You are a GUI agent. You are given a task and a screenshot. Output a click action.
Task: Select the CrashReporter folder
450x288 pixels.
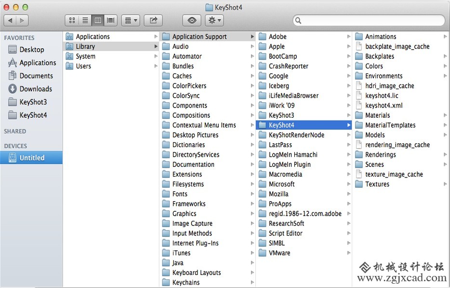(304, 66)
